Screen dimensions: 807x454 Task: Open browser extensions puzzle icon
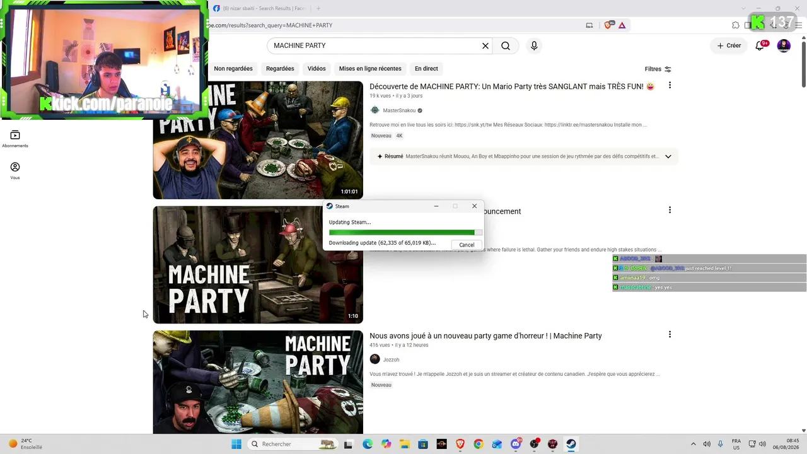(736, 25)
